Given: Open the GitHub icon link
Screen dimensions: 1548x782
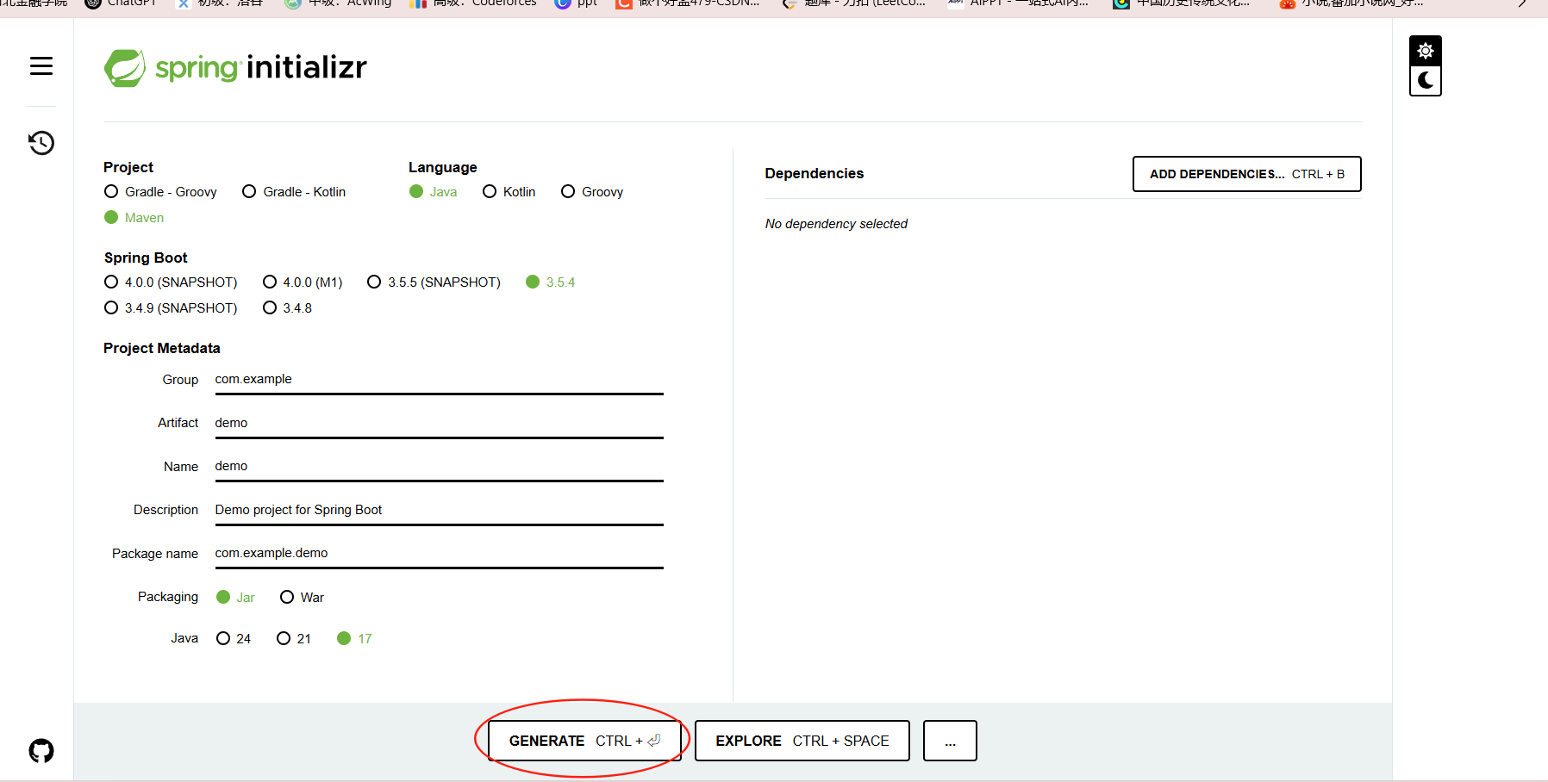Looking at the screenshot, I should [x=41, y=751].
